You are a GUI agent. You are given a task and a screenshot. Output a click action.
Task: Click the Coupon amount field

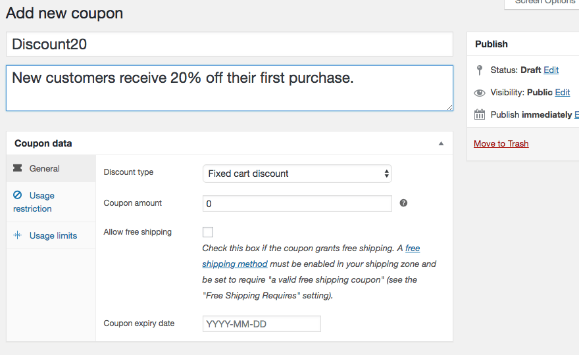coord(297,204)
